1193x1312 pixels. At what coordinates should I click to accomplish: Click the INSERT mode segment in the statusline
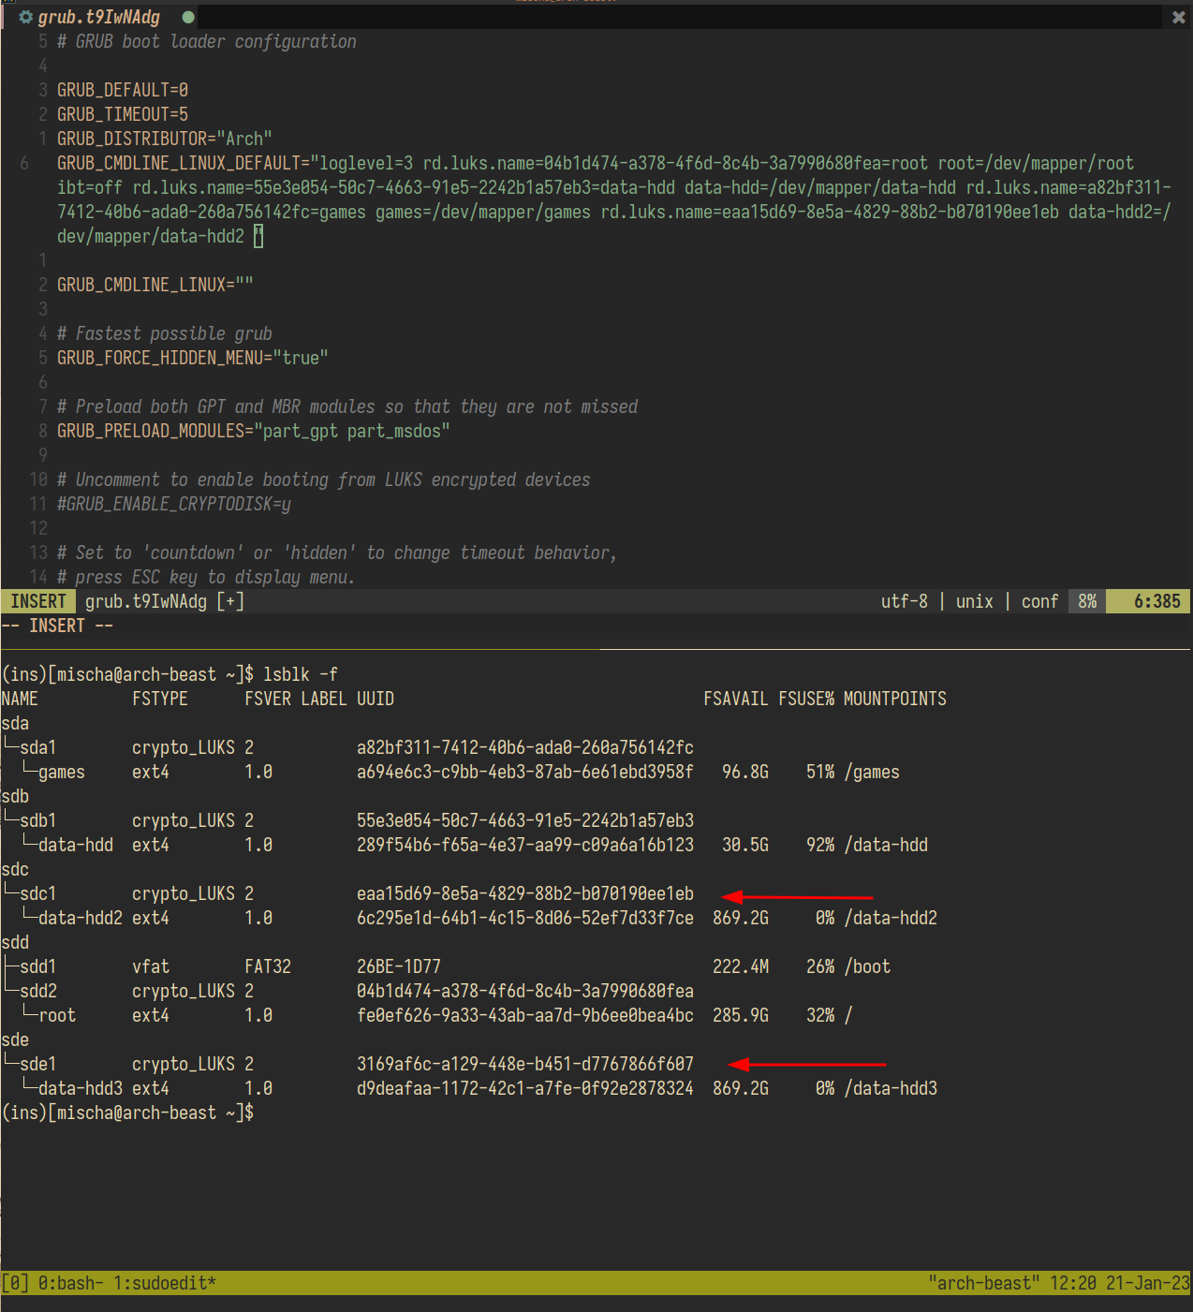tap(37, 600)
